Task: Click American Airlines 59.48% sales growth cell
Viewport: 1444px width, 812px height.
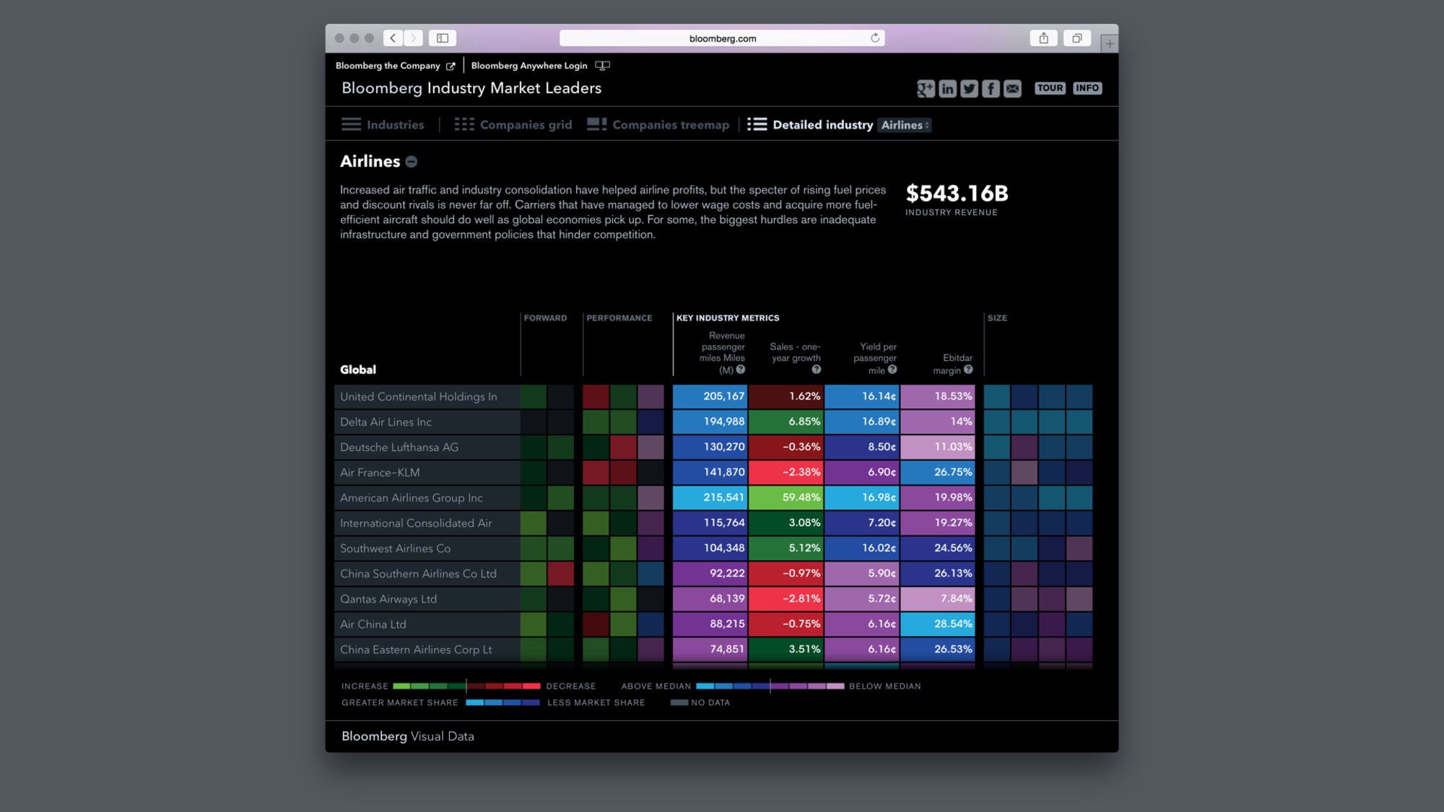Action: [786, 497]
